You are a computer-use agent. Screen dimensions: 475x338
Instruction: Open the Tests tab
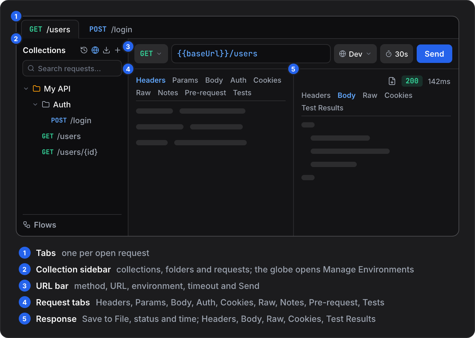tap(242, 93)
